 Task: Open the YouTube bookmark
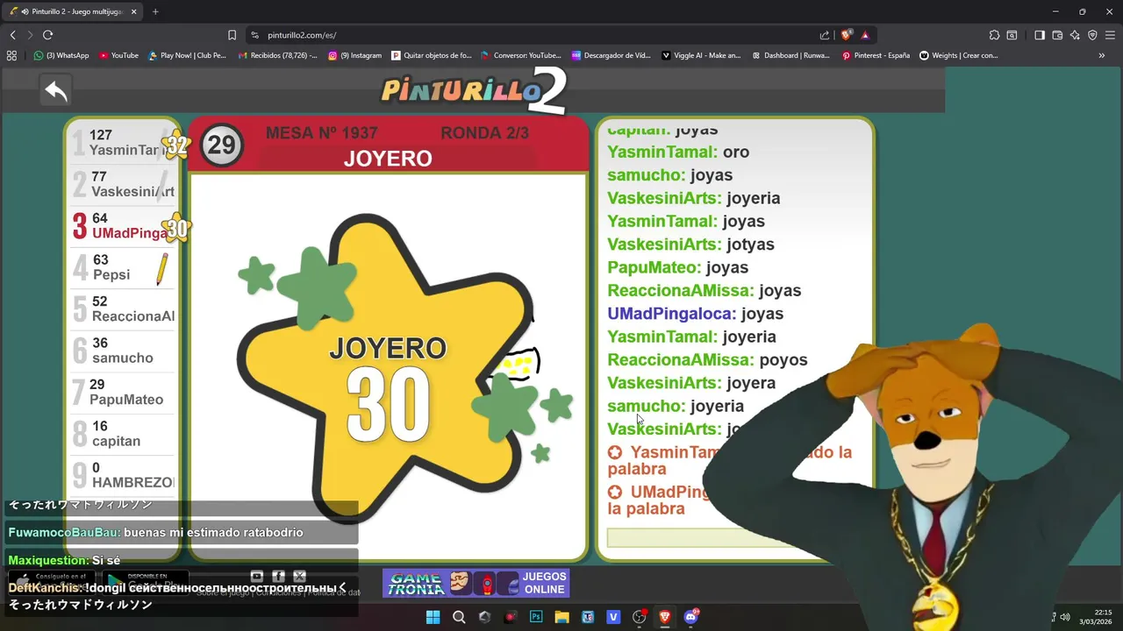pos(118,55)
